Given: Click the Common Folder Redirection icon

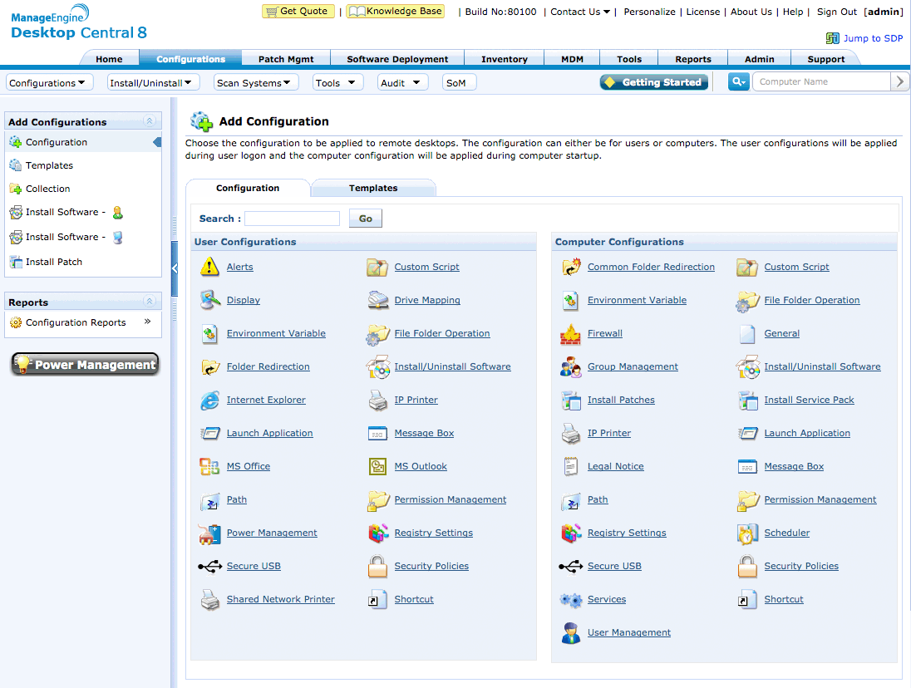Looking at the screenshot, I should tap(570, 267).
